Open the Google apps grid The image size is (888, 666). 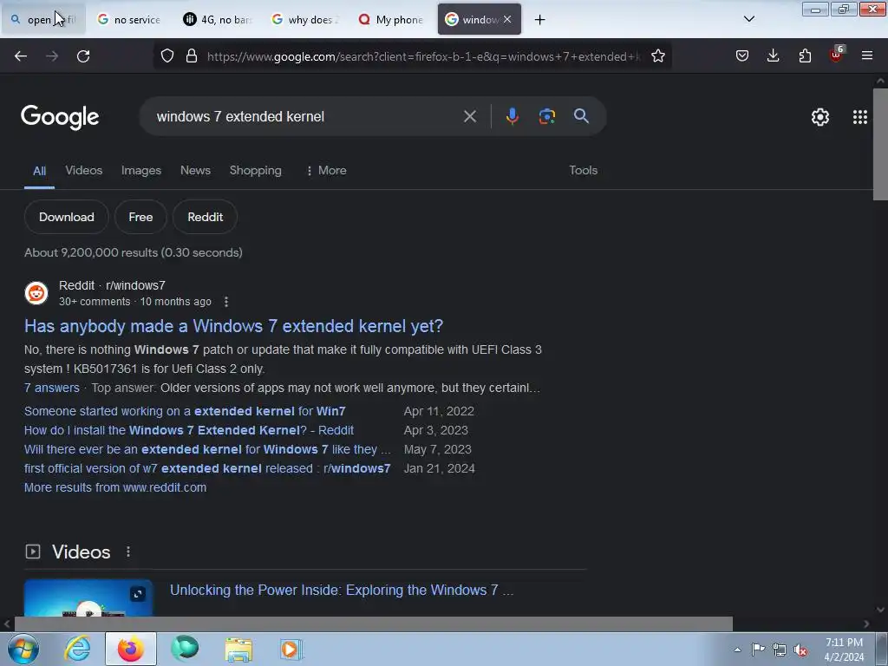point(859,117)
